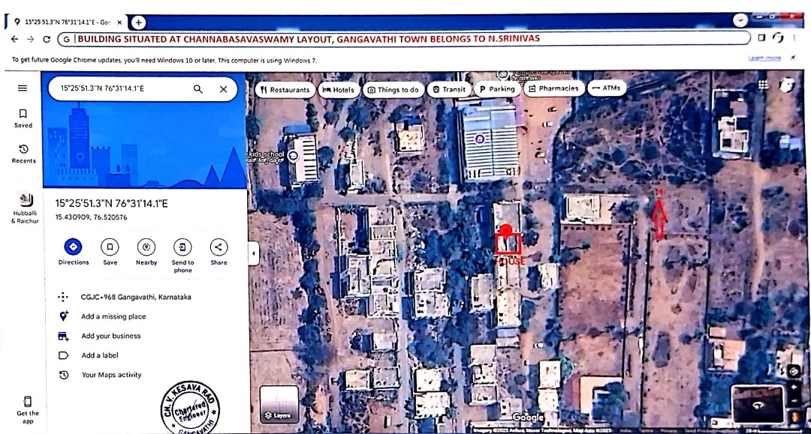Select the ATMs category chip
The image size is (811, 434).
[606, 88]
